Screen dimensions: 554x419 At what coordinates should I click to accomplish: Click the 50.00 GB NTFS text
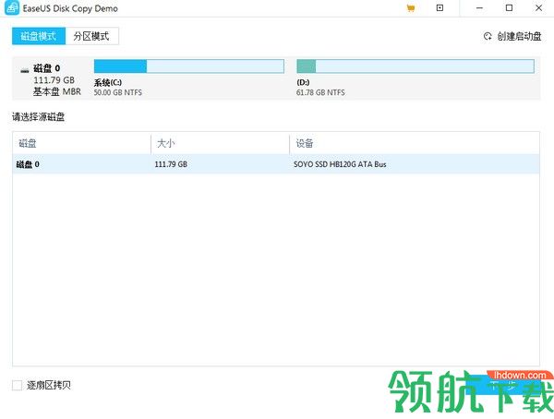point(117,92)
